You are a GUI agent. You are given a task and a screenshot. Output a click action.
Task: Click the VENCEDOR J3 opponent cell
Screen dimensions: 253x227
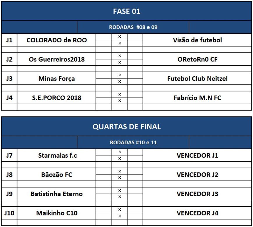197,194
